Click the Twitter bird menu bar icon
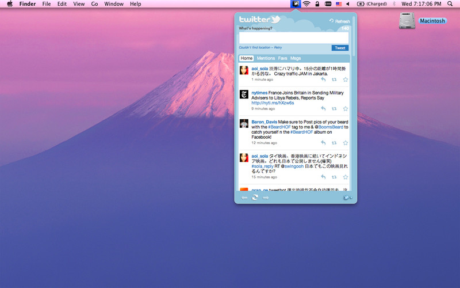The height and width of the screenshot is (288, 460). [x=296, y=4]
